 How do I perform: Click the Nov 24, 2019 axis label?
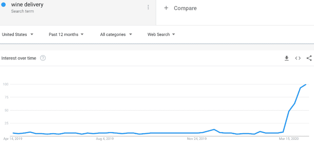pos(197,139)
